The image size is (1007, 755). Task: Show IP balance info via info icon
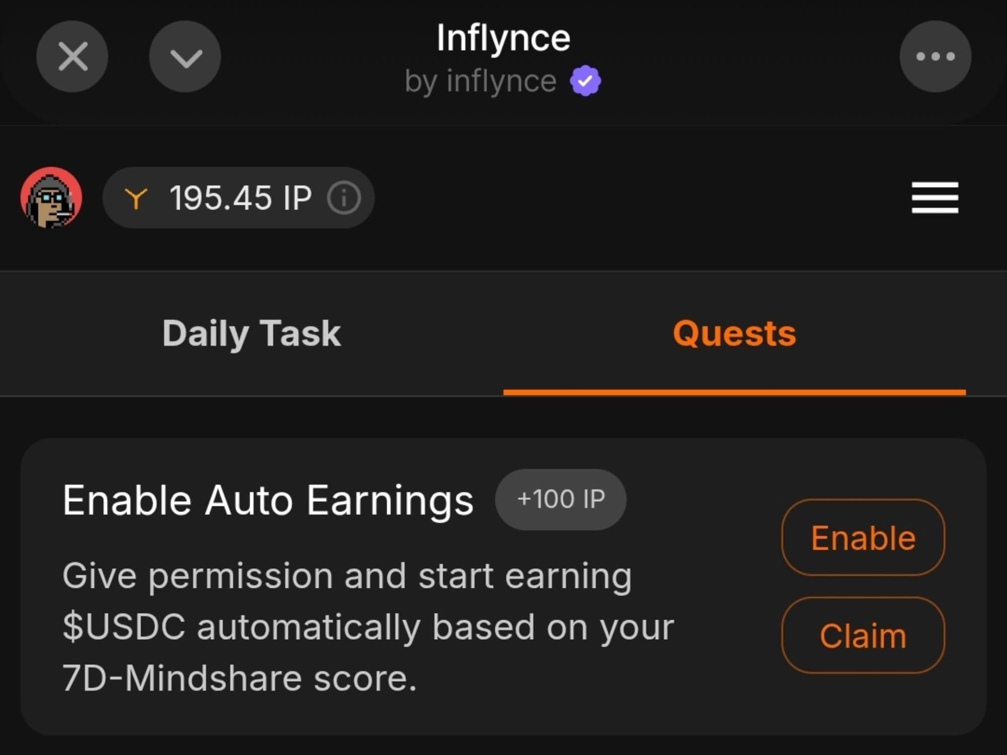(344, 198)
